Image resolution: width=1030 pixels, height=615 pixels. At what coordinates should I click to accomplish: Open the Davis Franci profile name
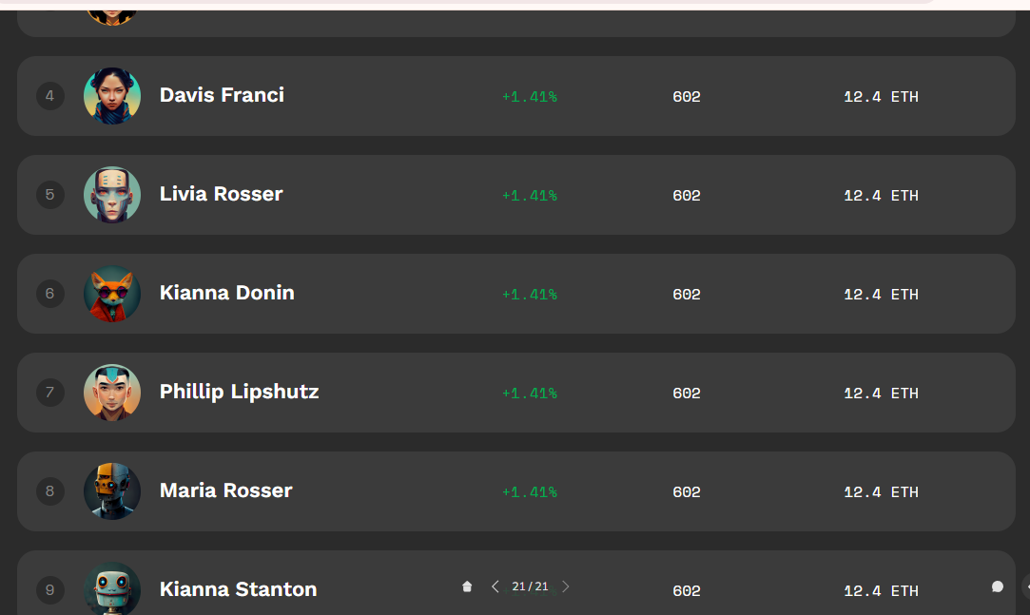tap(222, 95)
